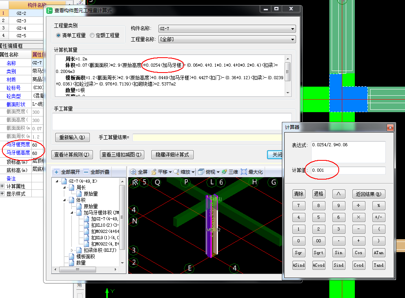
Task: Click the calculator +/- sign key
Action: [x=379, y=217]
